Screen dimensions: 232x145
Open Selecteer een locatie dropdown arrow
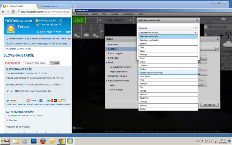pos(196,32)
